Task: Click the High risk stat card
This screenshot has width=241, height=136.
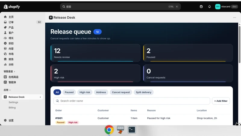Action: 95,73
